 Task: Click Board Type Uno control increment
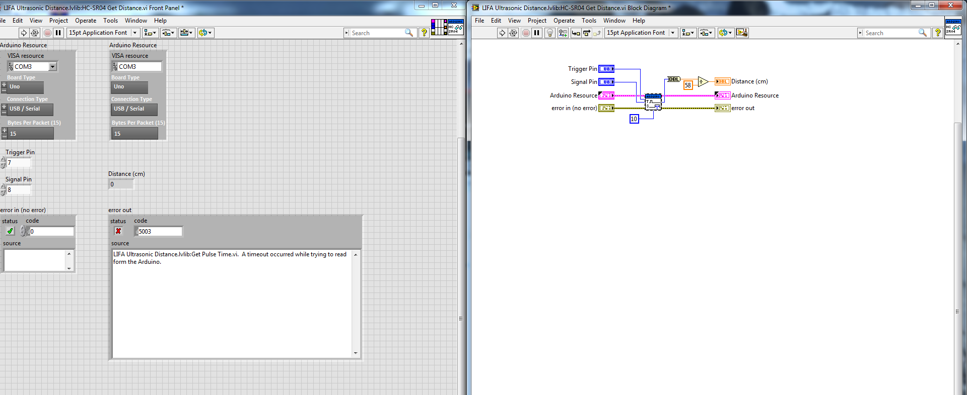click(x=4, y=84)
